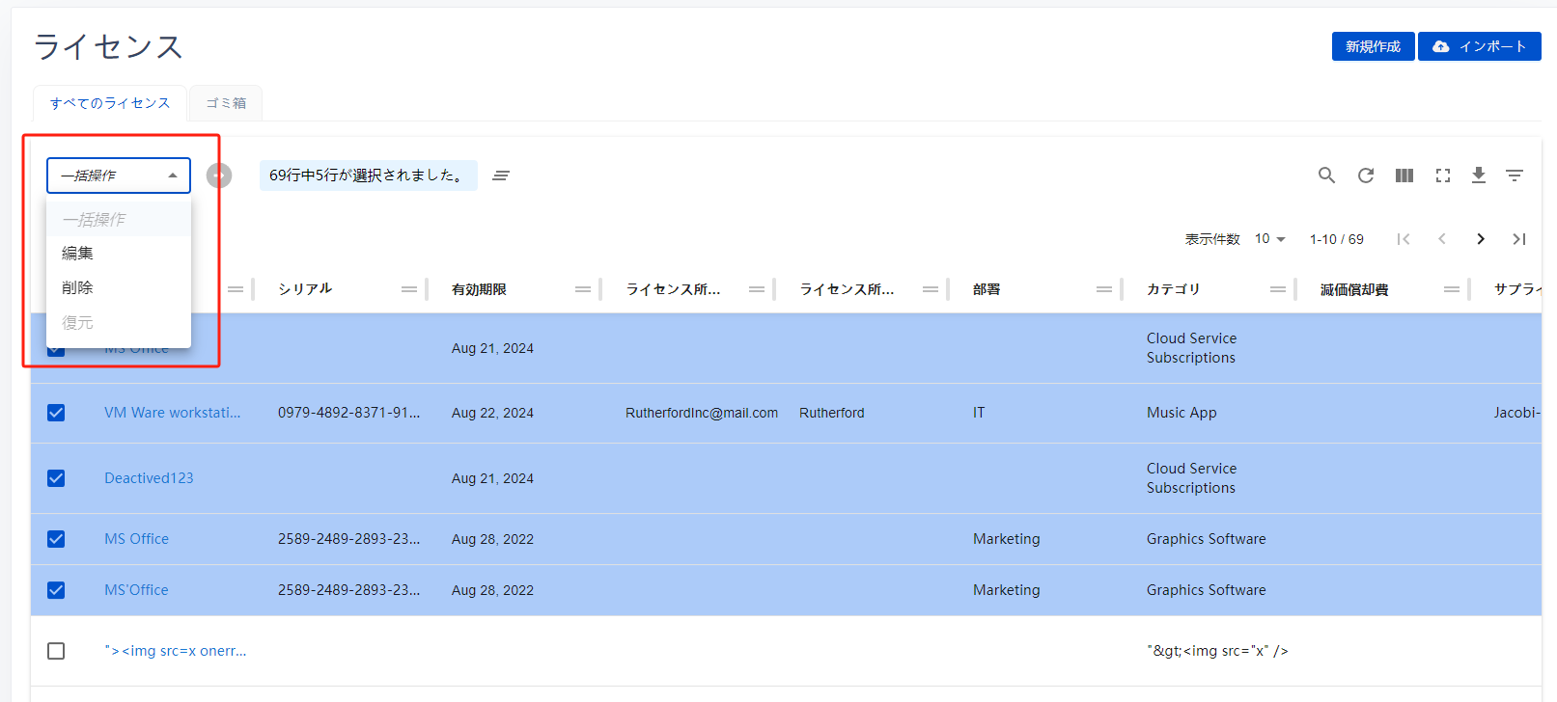The image size is (1557, 702).
Task: Click the download export icon
Action: tap(1478, 175)
